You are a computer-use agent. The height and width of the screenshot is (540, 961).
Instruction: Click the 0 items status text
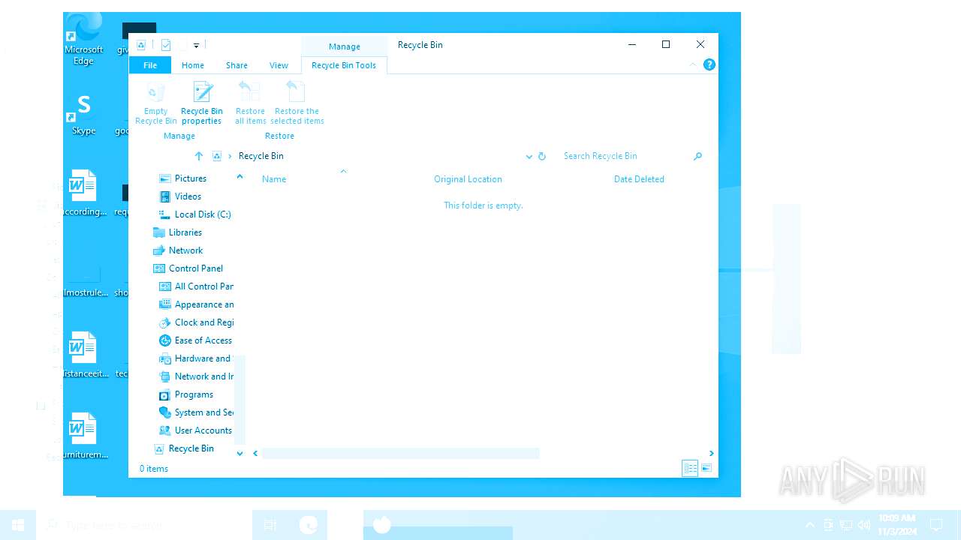click(x=154, y=469)
